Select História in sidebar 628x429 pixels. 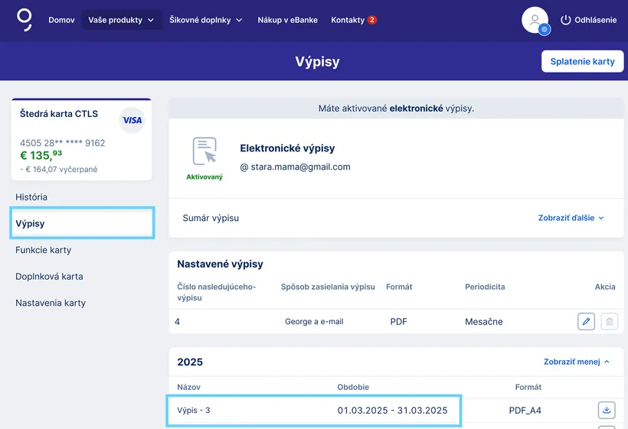point(31,197)
